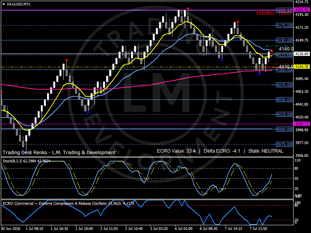Viewport: 311px width, 233px height.
Task: Select the Stoch(8,3,3) indicator label
Action: (x=26, y=161)
